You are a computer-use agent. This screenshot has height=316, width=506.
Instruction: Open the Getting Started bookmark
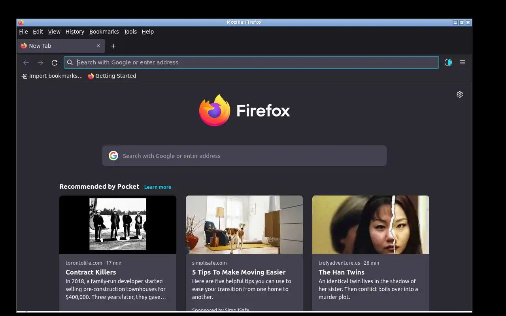tap(112, 76)
